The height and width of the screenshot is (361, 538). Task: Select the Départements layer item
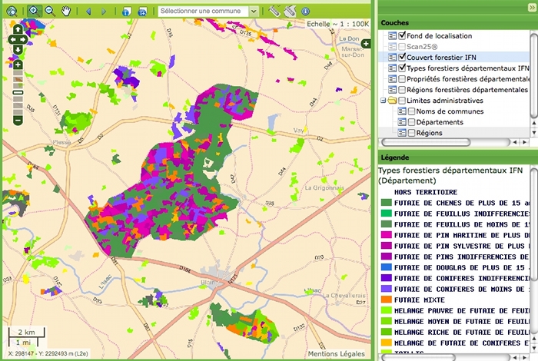coord(439,122)
